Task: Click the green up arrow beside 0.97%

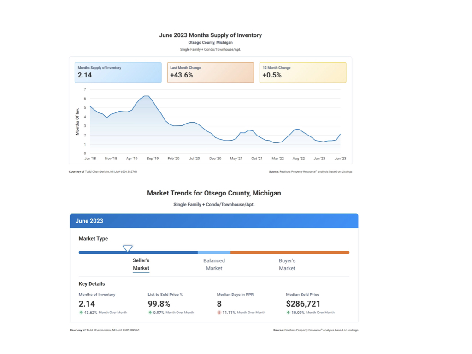Action: click(150, 313)
